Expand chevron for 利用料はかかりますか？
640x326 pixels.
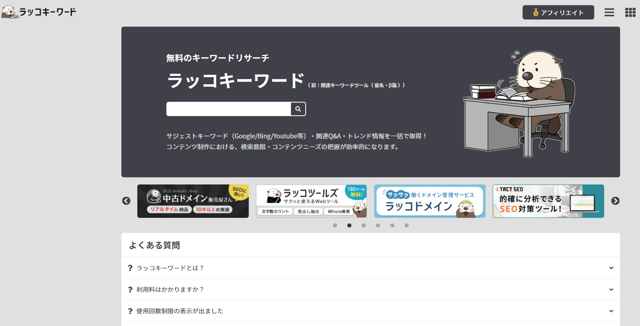[611, 289]
